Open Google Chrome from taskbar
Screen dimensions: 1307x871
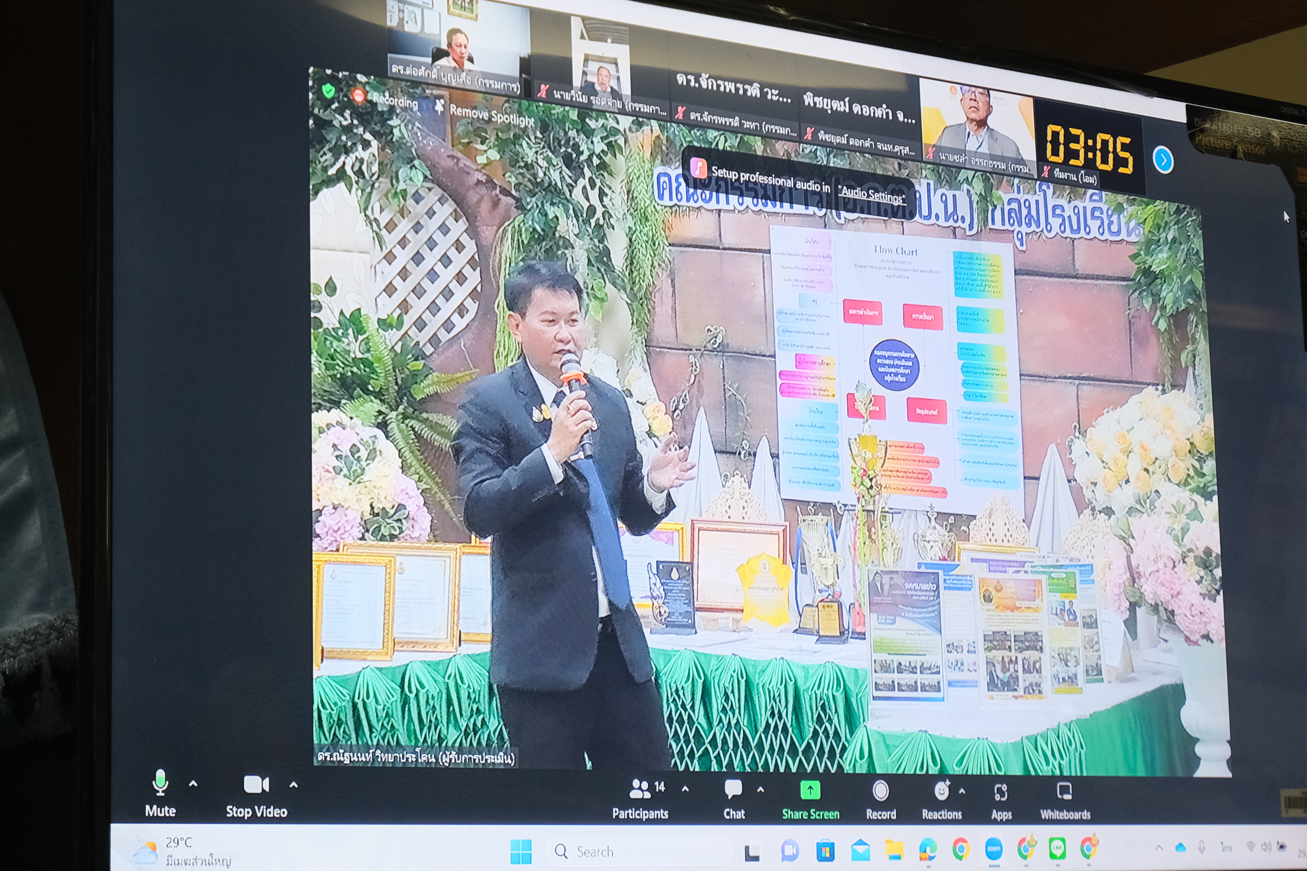tap(961, 849)
